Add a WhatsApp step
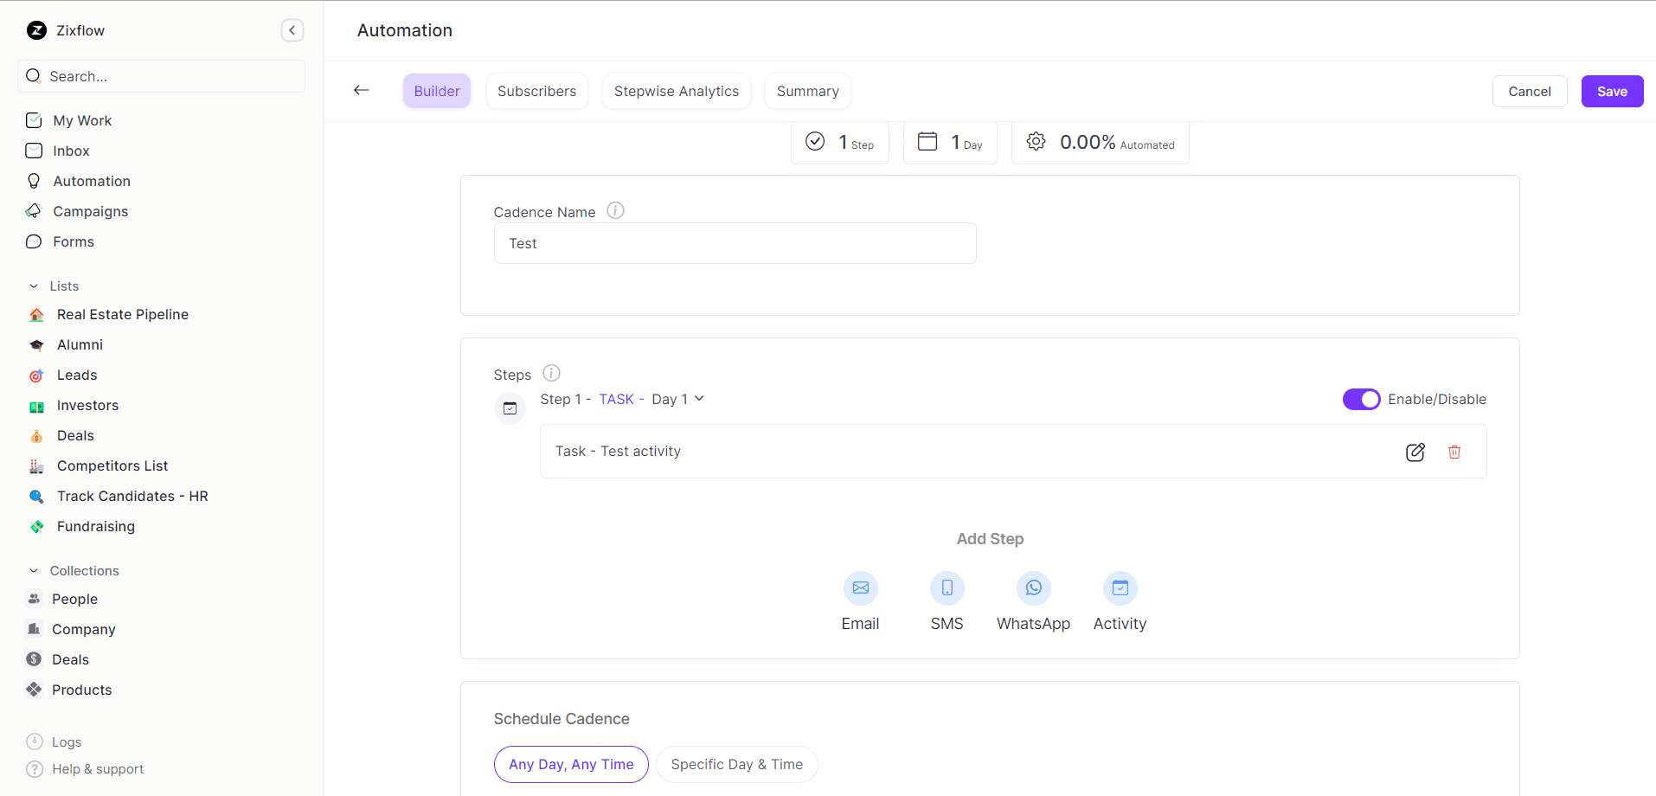The image size is (1656, 796). click(x=1033, y=587)
